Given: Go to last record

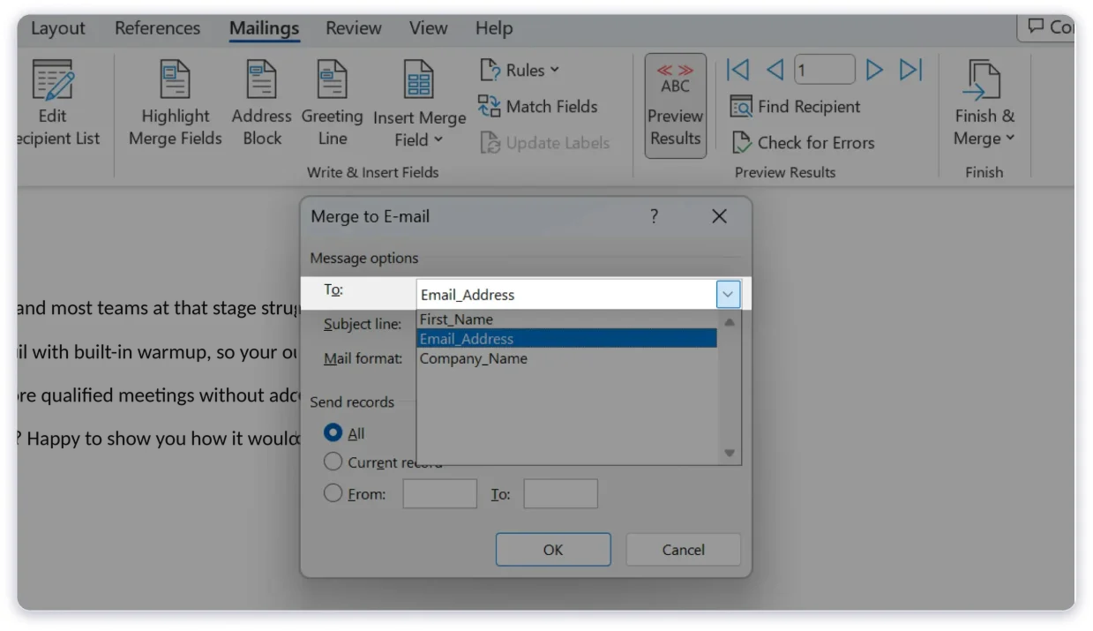Looking at the screenshot, I should pyautogui.click(x=910, y=70).
